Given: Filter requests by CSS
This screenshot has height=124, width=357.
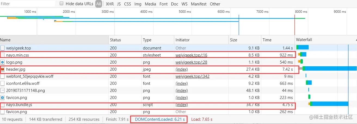Looking at the screenshot, I should [127, 4].
